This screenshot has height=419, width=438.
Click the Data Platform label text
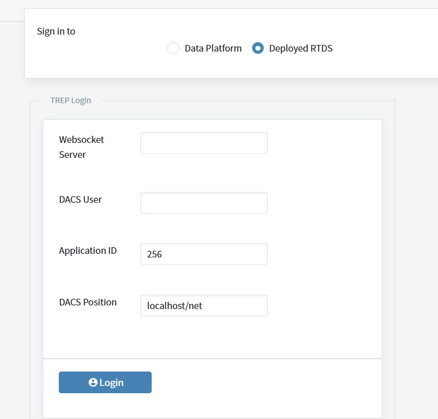(x=213, y=49)
